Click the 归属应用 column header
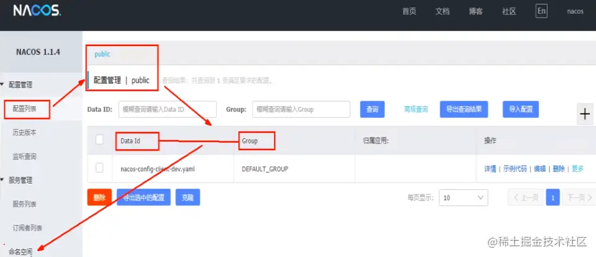 (x=375, y=141)
